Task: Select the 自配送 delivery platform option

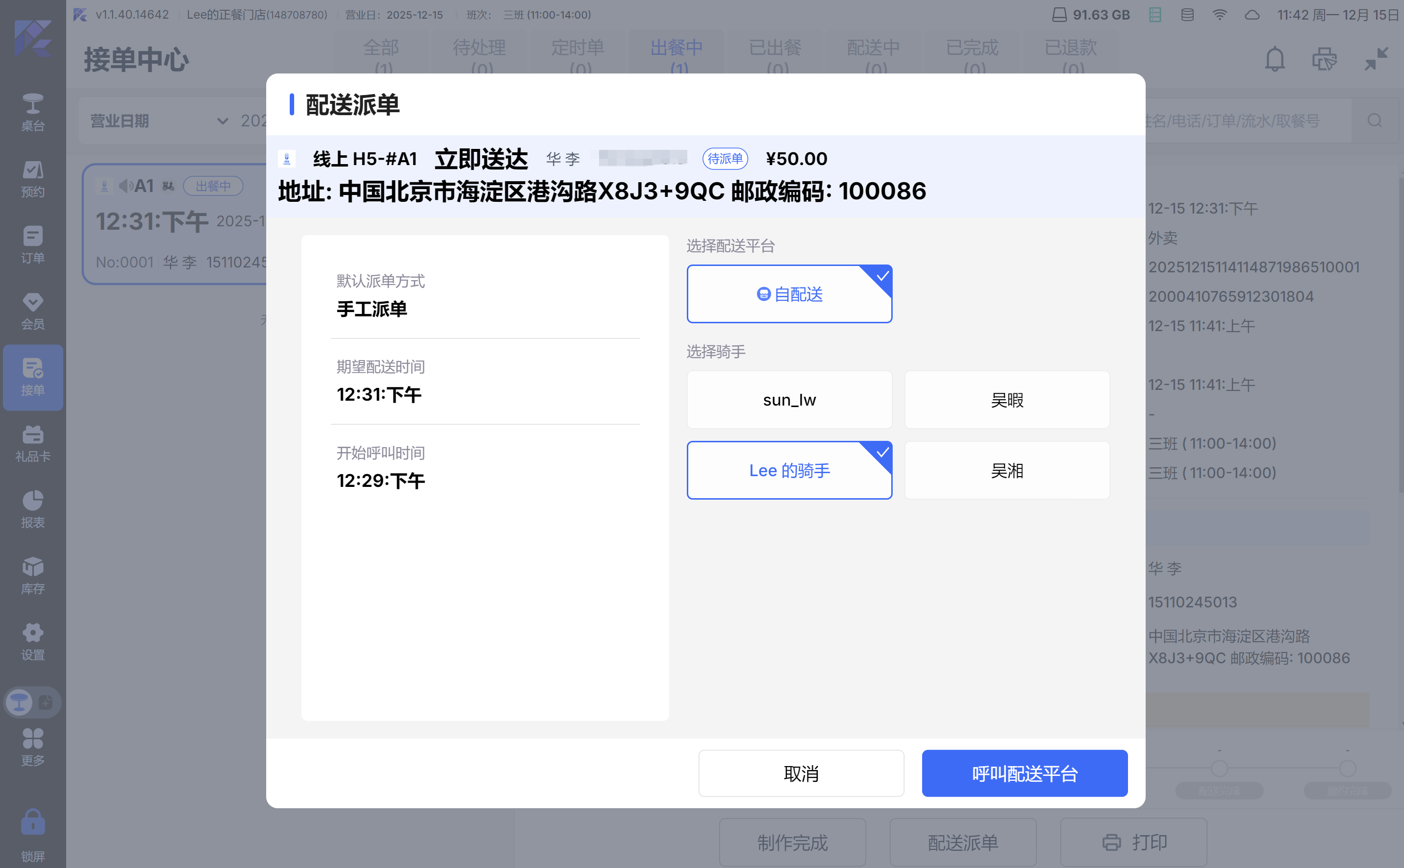Action: 789,294
